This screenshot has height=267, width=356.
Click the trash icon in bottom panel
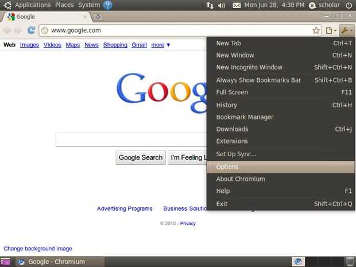[350, 262]
